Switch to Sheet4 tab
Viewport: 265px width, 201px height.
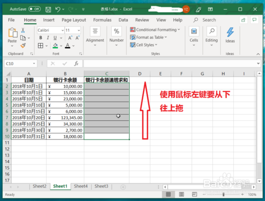81,186
